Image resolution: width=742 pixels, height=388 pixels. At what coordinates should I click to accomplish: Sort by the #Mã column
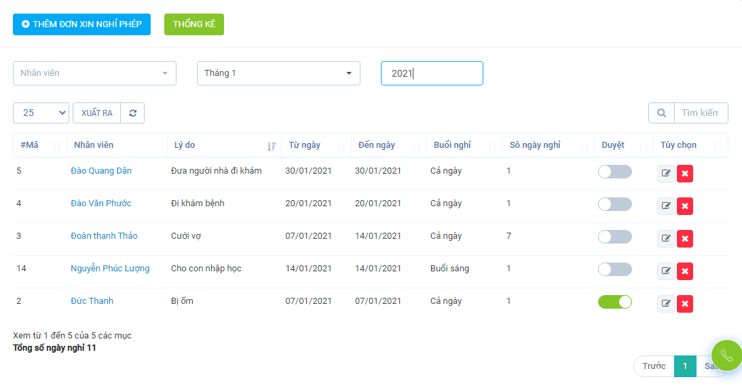pos(40,145)
